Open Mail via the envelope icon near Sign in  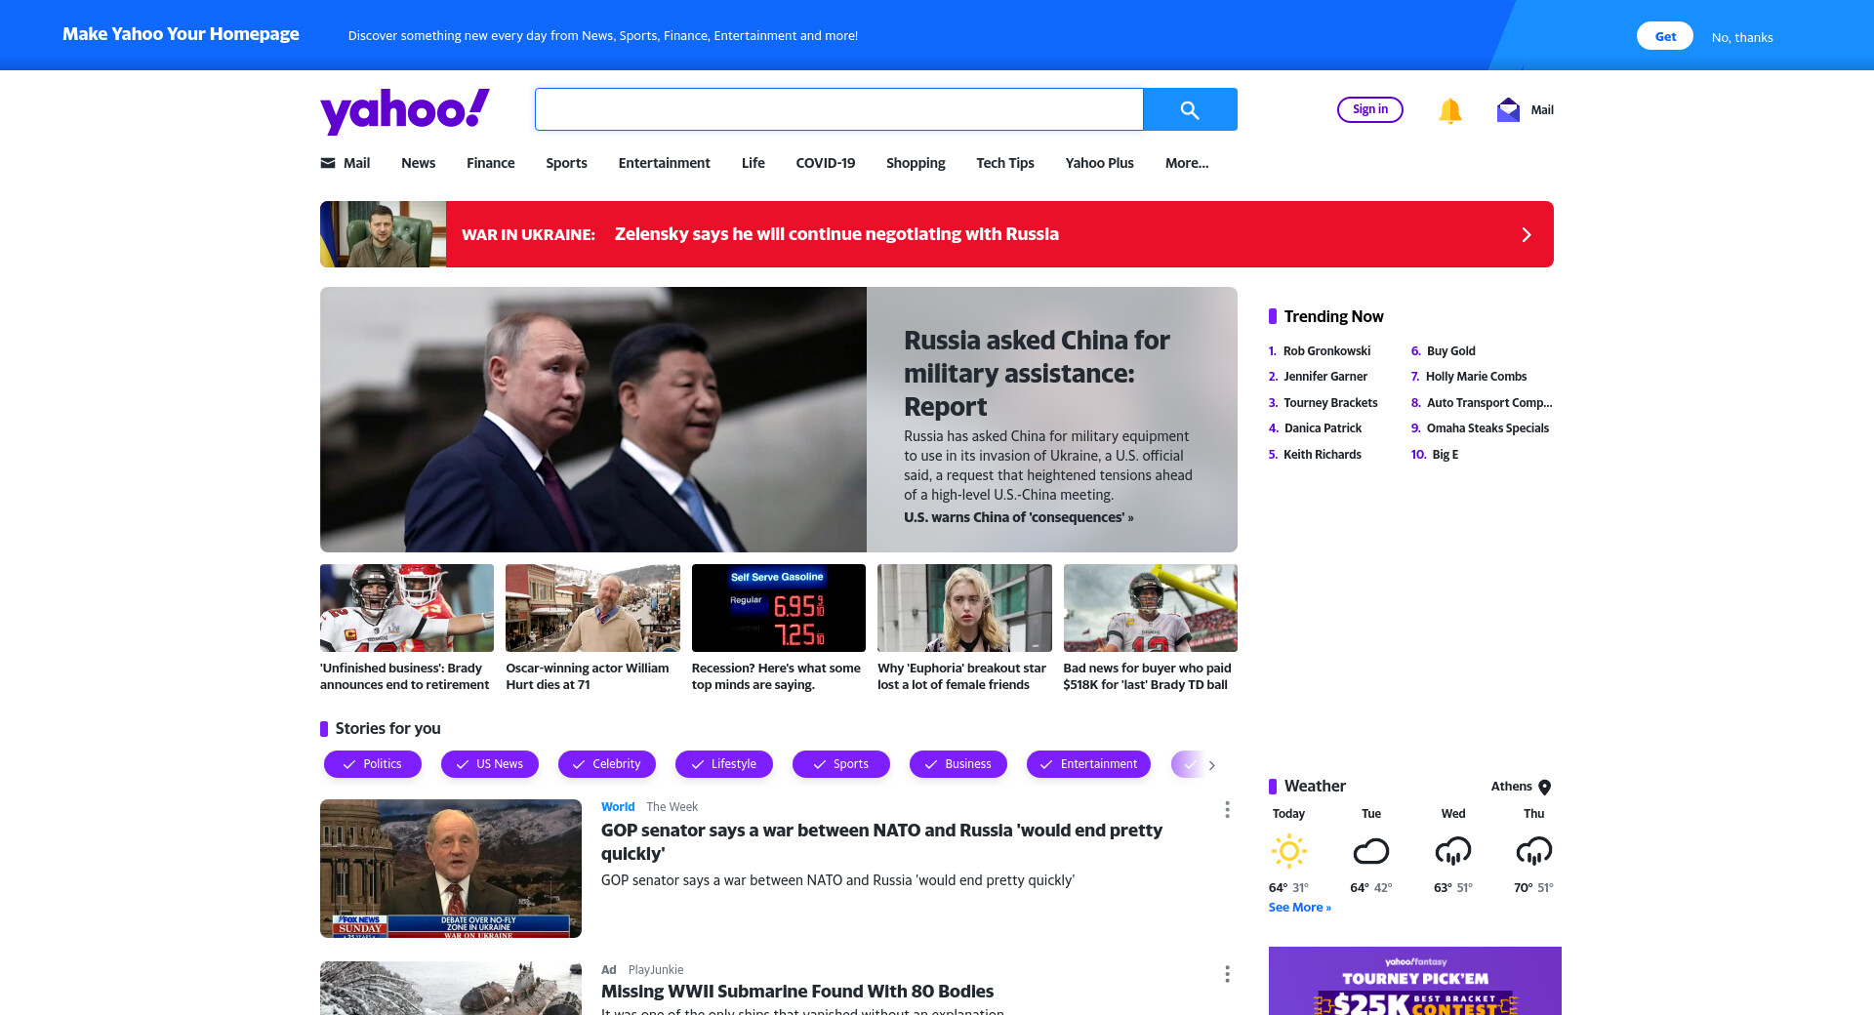pos(1508,109)
